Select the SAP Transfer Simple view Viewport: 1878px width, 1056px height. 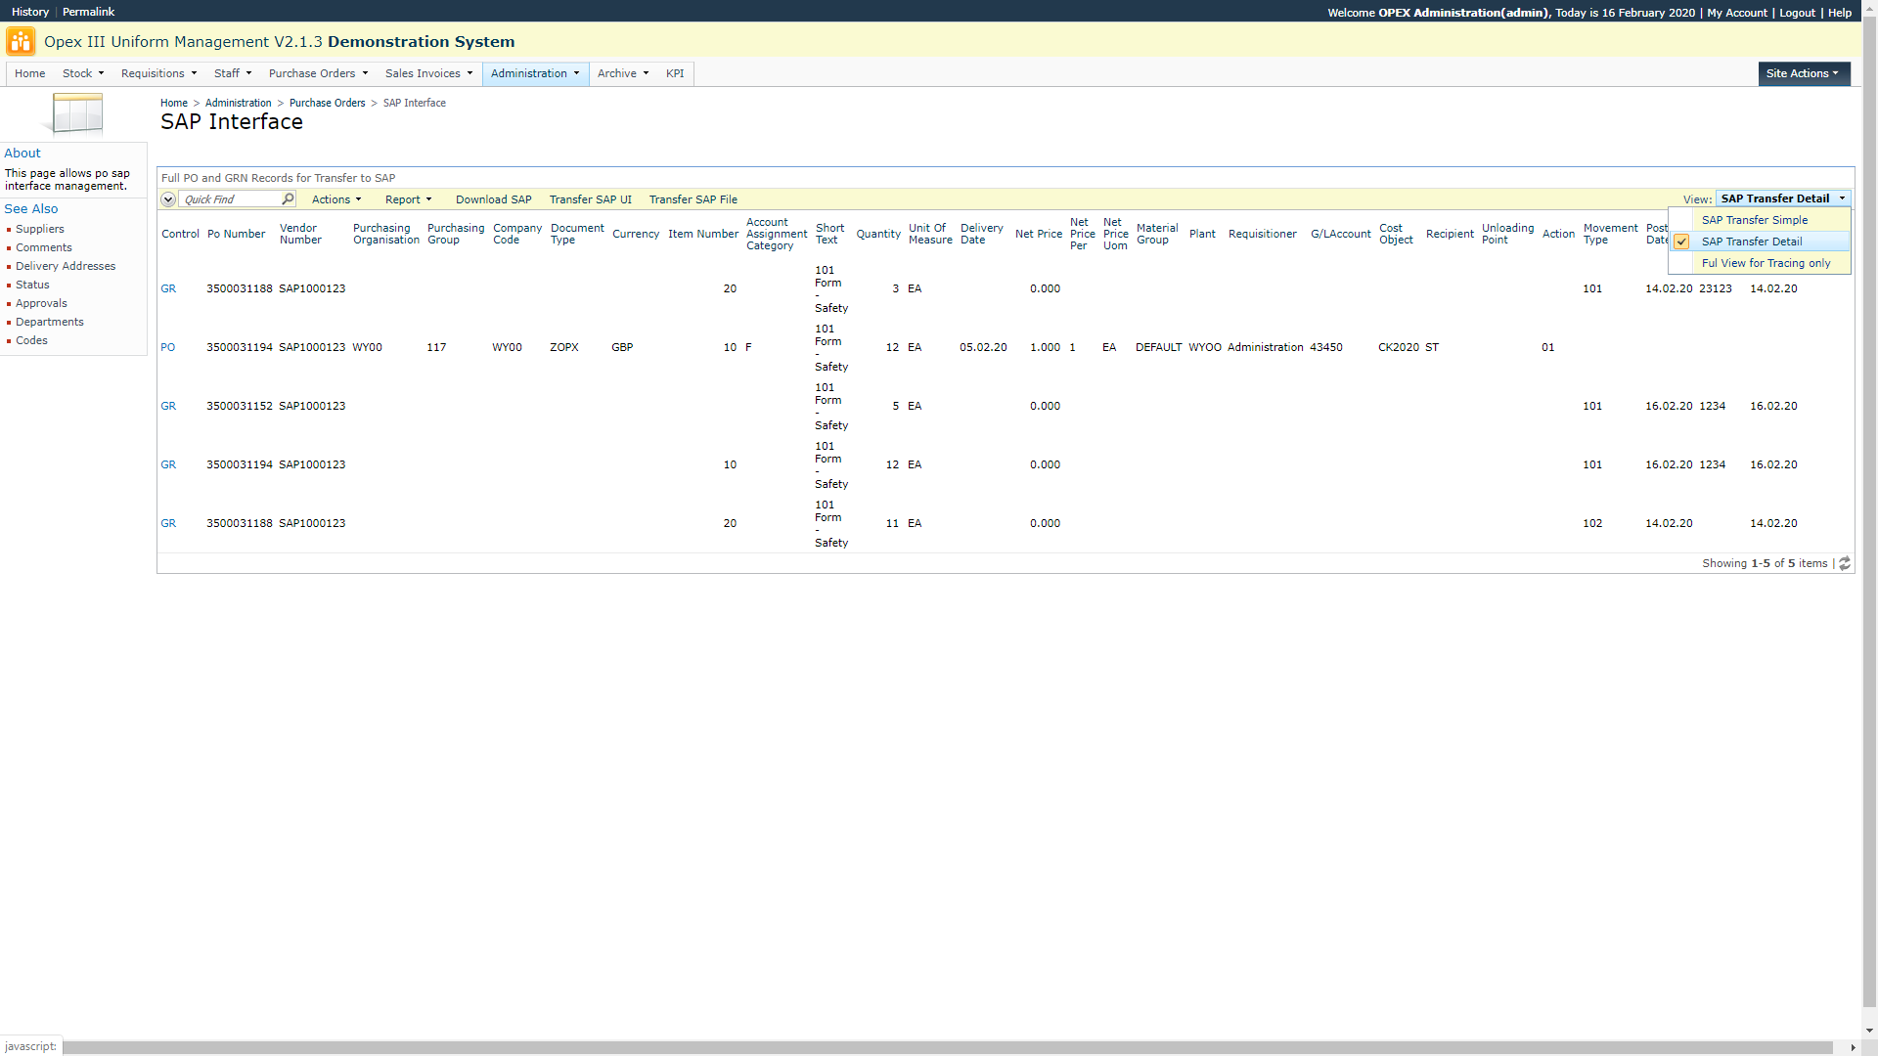point(1754,220)
